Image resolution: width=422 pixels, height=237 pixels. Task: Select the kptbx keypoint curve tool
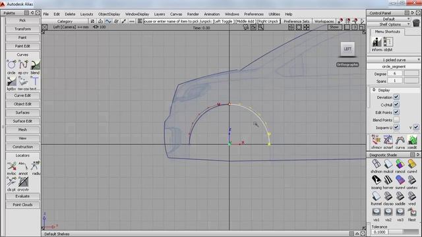point(11,81)
